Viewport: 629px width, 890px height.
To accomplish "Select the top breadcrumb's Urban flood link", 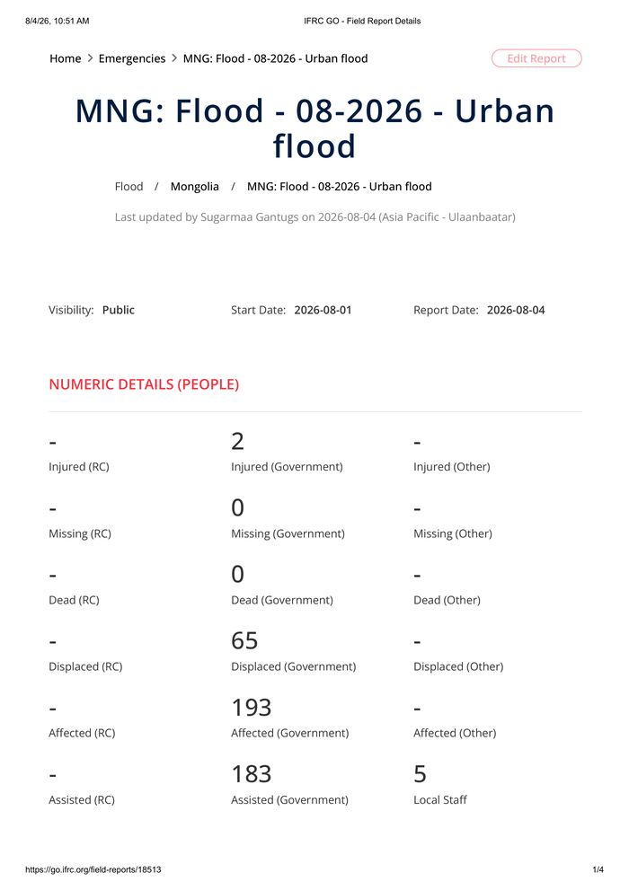I will click(x=275, y=58).
